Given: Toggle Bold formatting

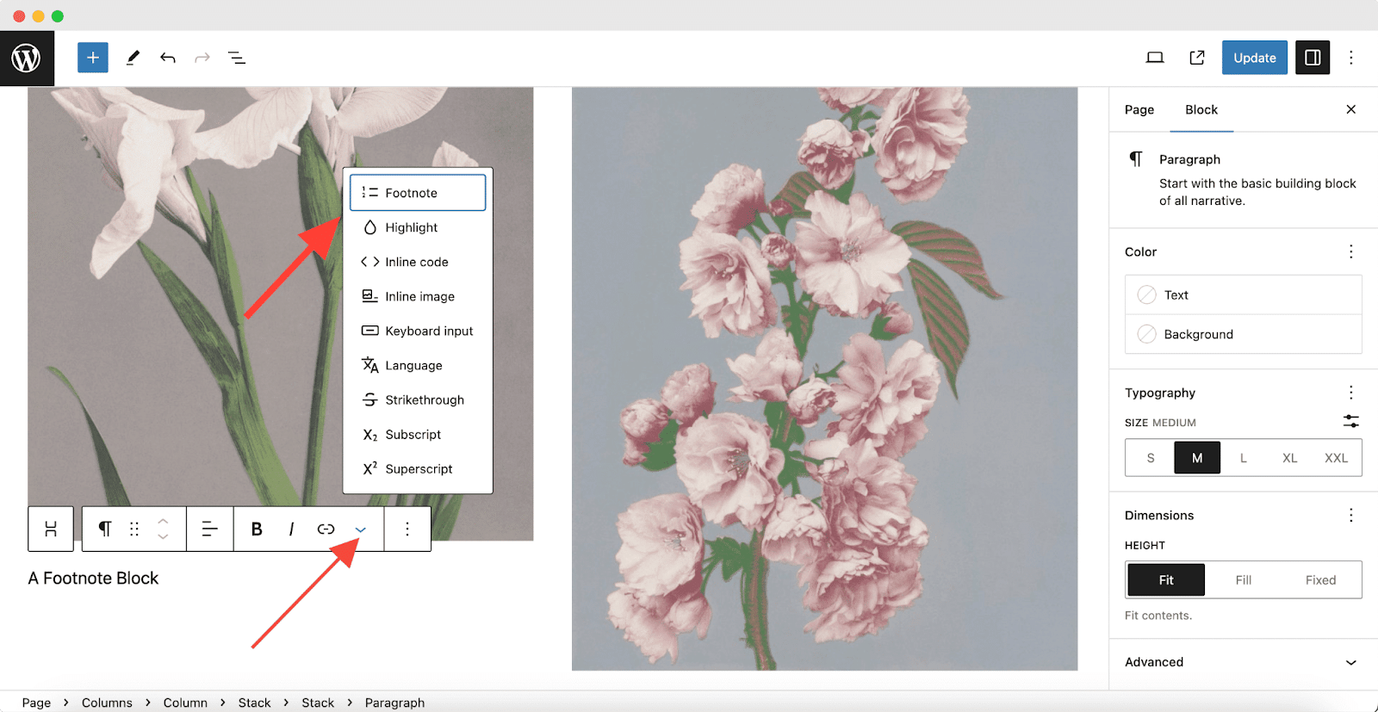Looking at the screenshot, I should click(257, 529).
